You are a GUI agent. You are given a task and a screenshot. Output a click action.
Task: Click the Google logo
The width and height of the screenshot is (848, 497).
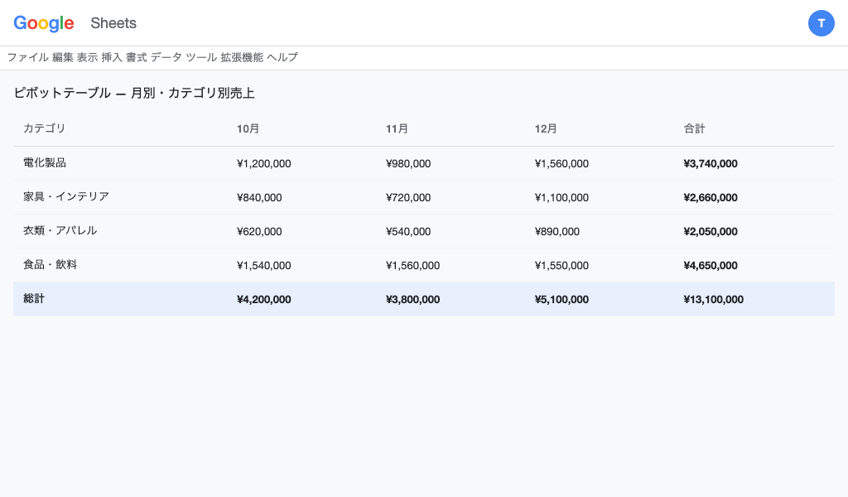[44, 23]
